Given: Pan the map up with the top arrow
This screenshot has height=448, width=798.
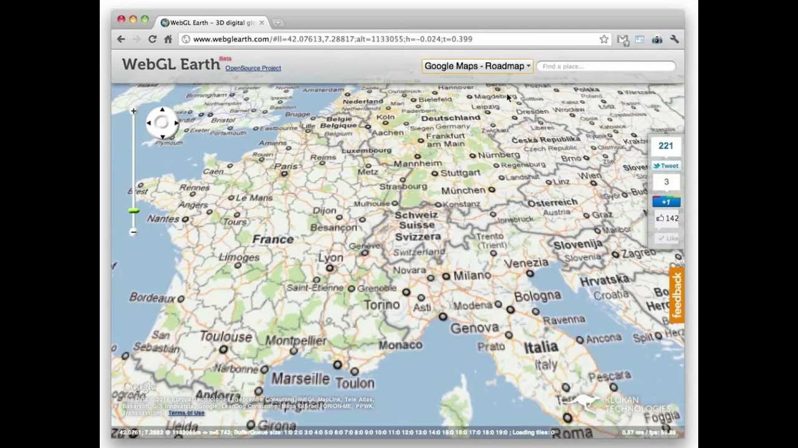Looking at the screenshot, I should [x=162, y=110].
